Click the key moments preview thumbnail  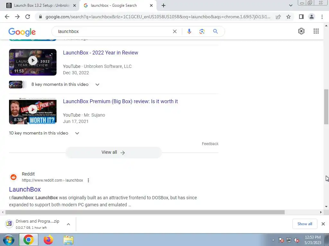coord(16,85)
